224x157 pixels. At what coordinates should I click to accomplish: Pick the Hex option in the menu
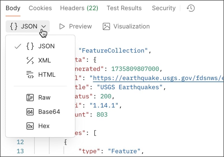[44, 126]
